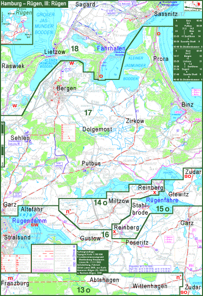Viewport: 203px width, 296px height.
Task: Open map section number 17
Action: [x=88, y=113]
